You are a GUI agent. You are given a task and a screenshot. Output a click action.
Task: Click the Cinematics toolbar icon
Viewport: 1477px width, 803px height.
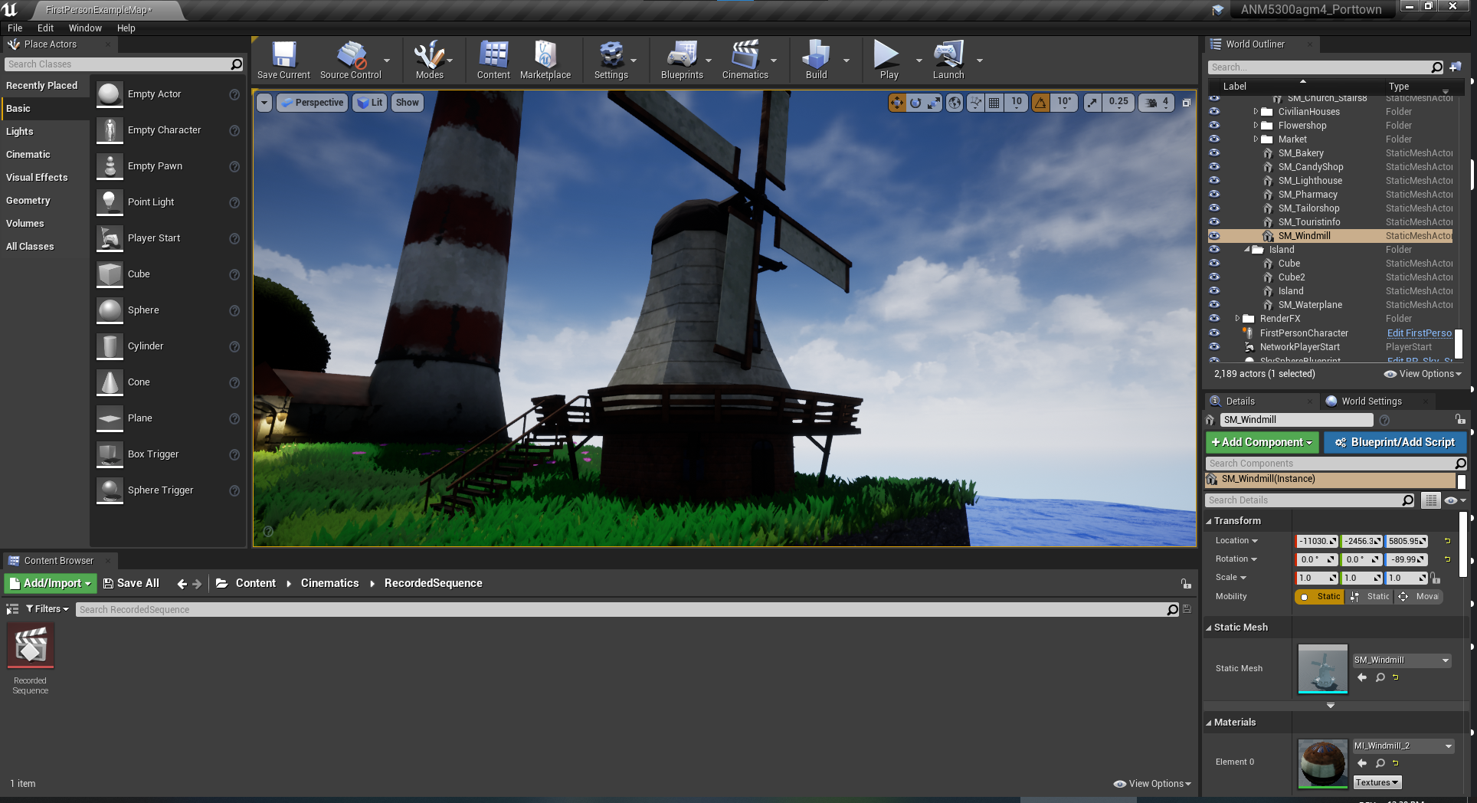(x=745, y=60)
